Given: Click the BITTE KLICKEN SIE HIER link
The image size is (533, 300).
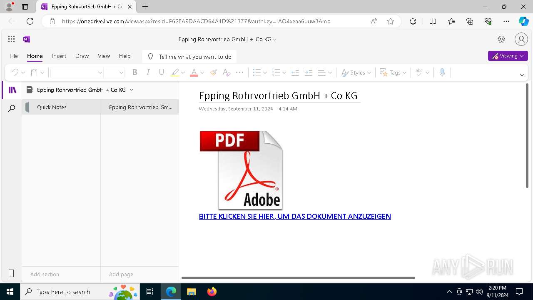Looking at the screenshot, I should coord(295,216).
